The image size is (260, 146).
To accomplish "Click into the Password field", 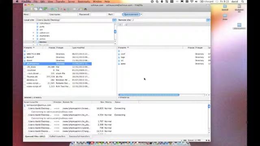I will pos(99,15).
